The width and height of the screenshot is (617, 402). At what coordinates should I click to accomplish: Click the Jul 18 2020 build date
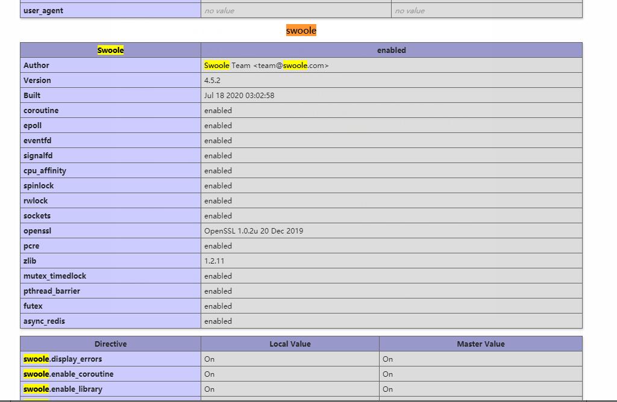pos(239,96)
